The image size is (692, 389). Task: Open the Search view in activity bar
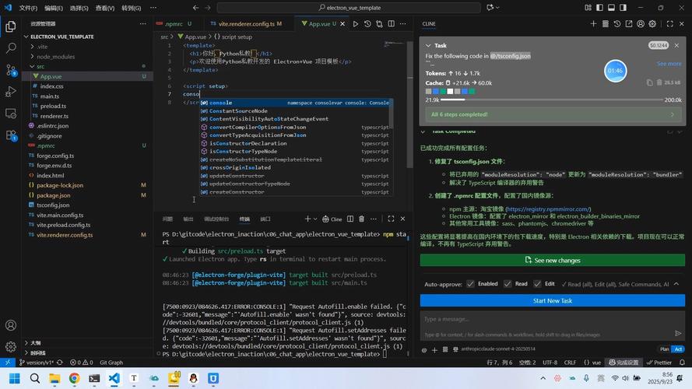click(11, 48)
